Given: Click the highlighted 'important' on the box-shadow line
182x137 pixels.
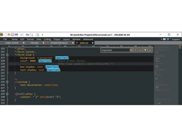Looking at the screenshot, I should point(52,67).
